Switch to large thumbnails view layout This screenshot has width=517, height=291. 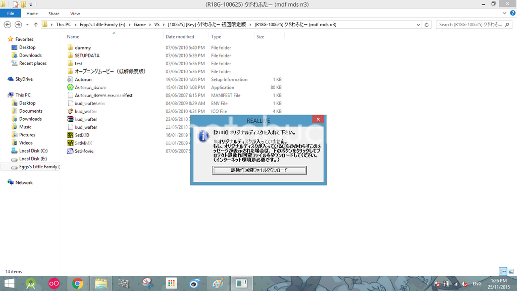click(510, 271)
